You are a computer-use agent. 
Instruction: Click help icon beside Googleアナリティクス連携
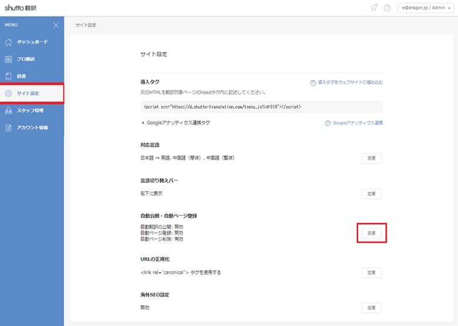click(328, 123)
